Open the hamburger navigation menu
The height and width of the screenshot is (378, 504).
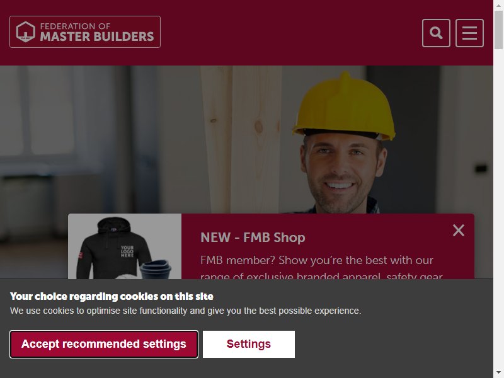tap(469, 33)
